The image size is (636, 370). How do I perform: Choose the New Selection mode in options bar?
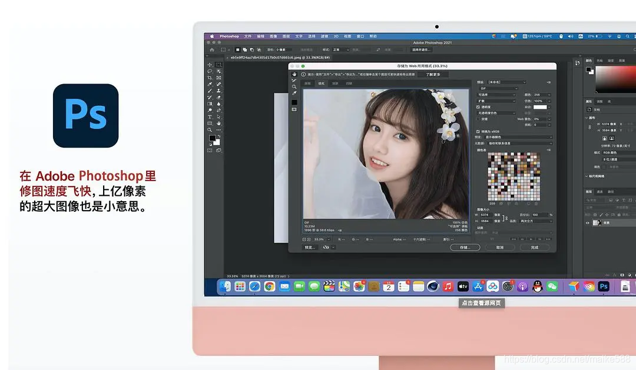point(238,50)
